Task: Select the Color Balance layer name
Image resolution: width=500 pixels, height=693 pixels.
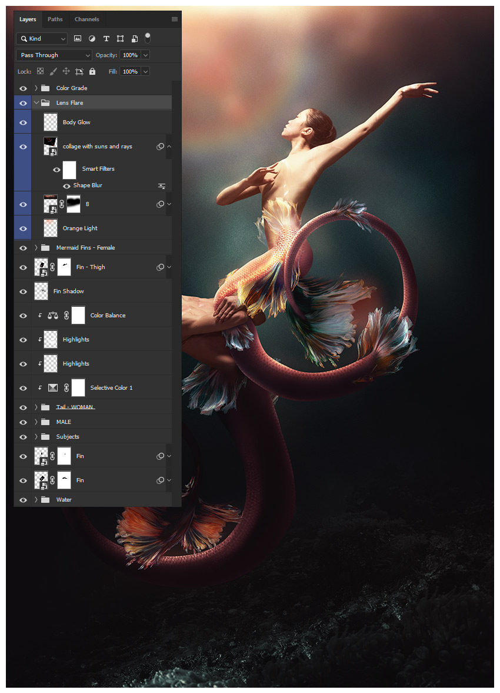Action: pyautogui.click(x=108, y=315)
